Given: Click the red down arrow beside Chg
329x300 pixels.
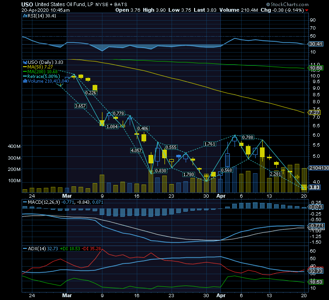Looking at the screenshot, I should coord(307,9).
